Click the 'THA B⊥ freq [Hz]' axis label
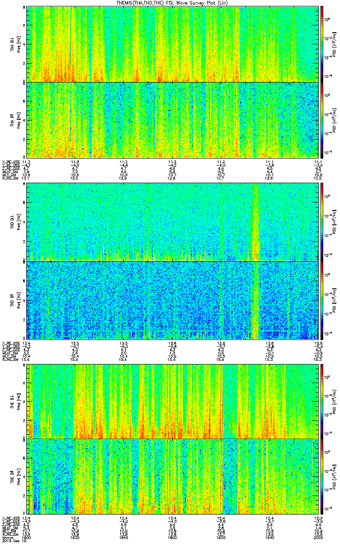The height and width of the screenshot is (544, 340). [x=15, y=44]
